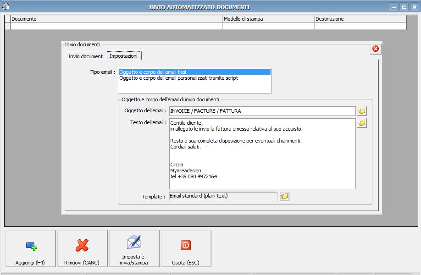Click the 'Gentile cliente,' line in email body

tap(187, 123)
